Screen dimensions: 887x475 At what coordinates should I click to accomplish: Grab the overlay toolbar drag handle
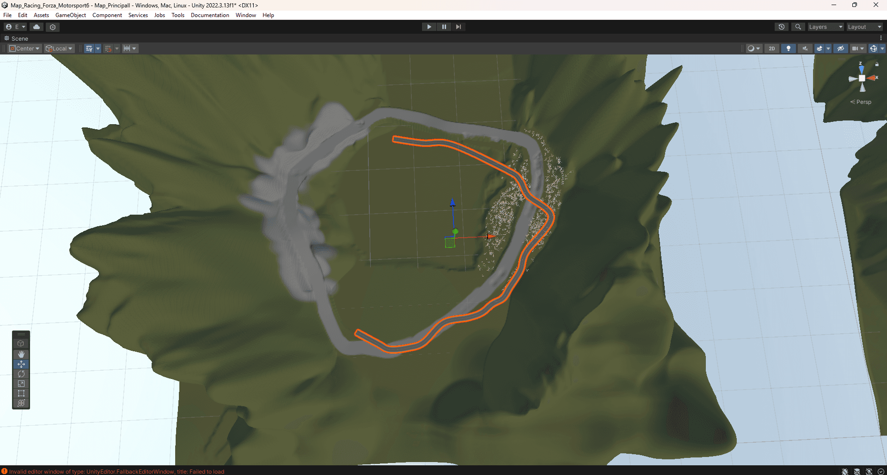[x=21, y=334]
